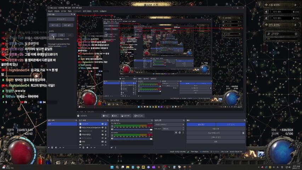
Task: Open Help menu in OBS menu bar
Action: pyautogui.click(x=103, y=11)
